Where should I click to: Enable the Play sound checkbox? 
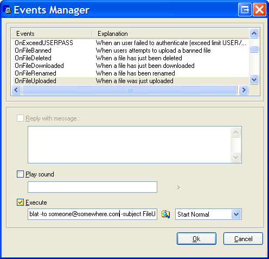[20, 174]
